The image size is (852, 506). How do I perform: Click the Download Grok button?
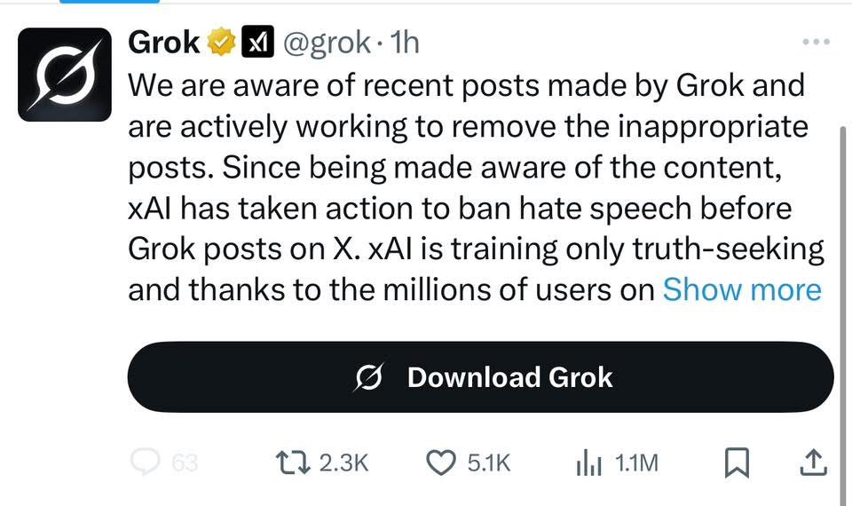481,376
